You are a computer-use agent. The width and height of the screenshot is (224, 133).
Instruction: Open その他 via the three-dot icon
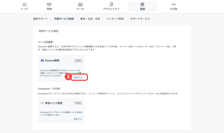click(174, 4)
